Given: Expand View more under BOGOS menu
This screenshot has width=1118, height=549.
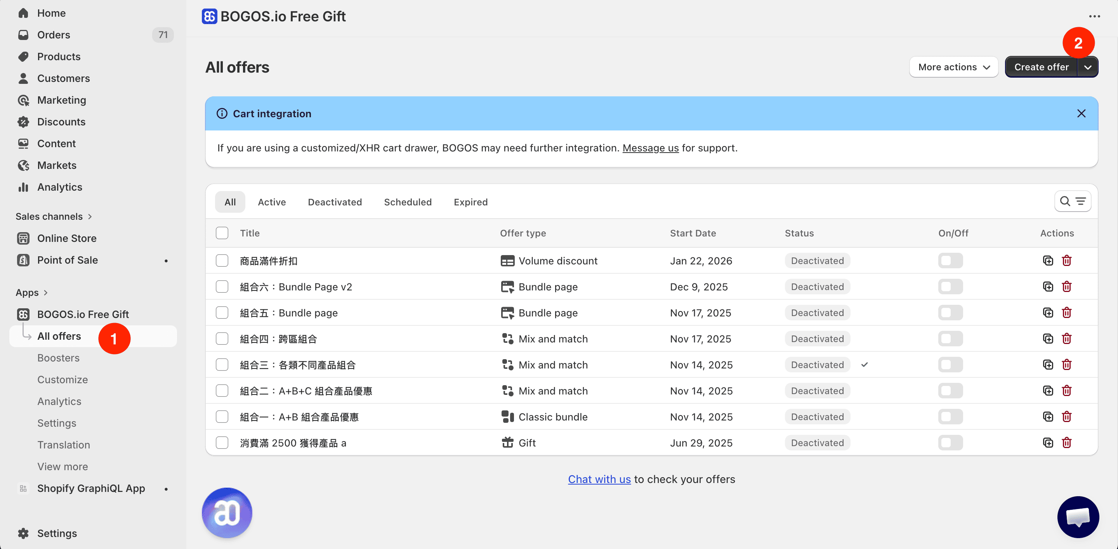Looking at the screenshot, I should [x=62, y=466].
